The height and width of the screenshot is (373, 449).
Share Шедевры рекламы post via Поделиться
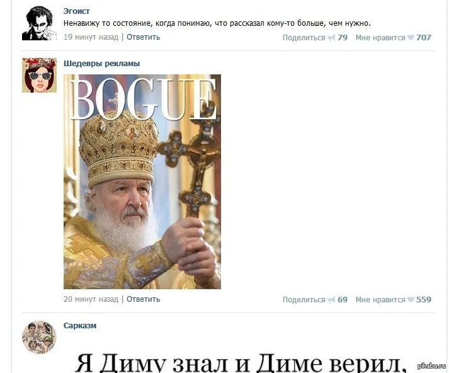[x=304, y=300]
